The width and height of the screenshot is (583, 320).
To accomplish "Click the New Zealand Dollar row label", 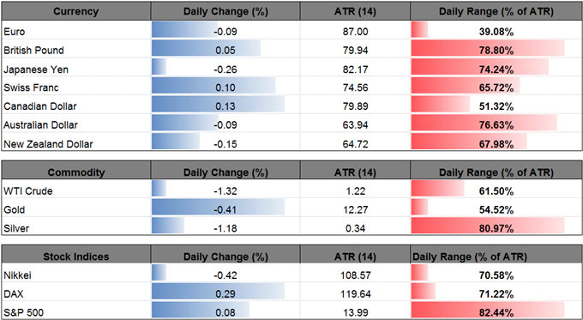I will coord(48,143).
